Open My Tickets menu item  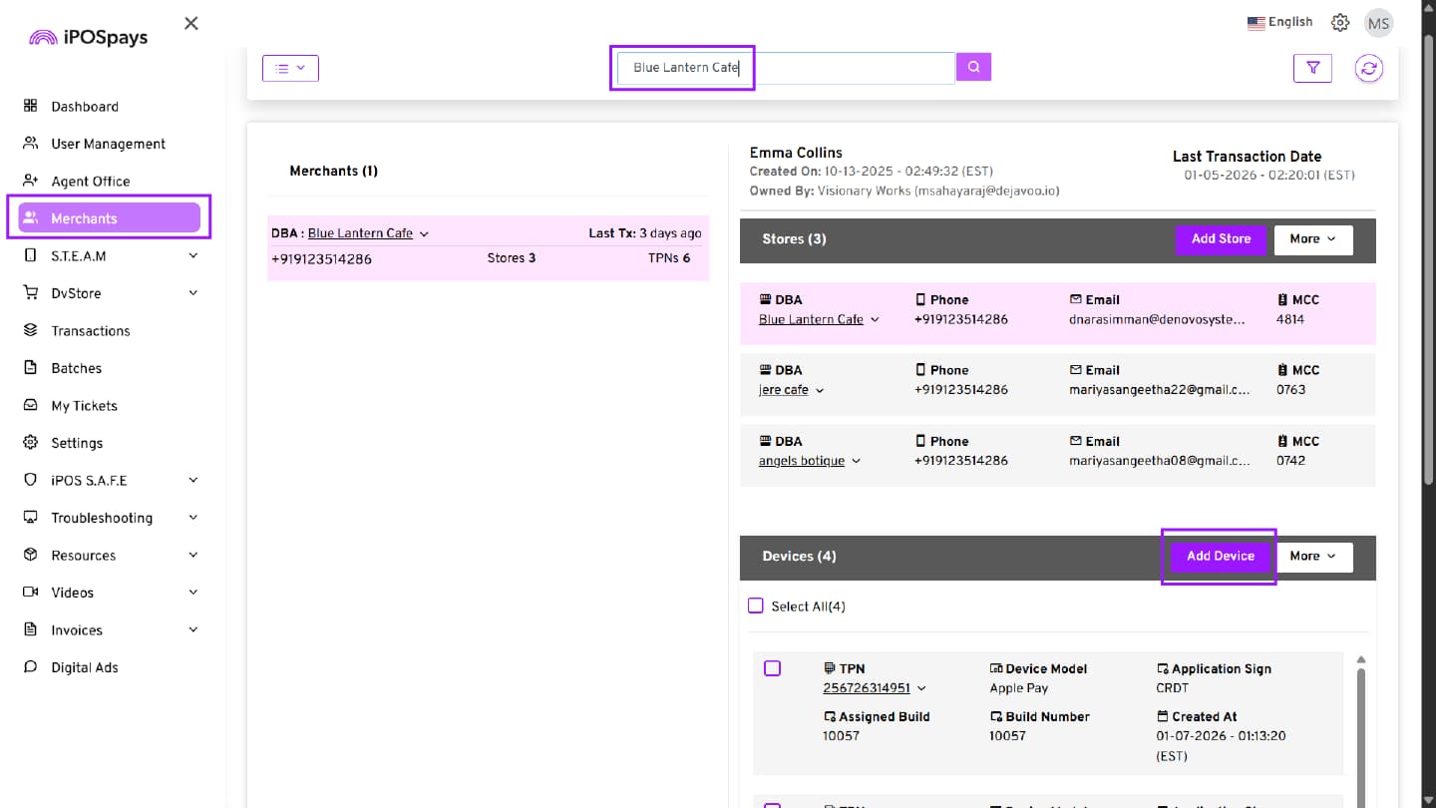[x=84, y=406]
